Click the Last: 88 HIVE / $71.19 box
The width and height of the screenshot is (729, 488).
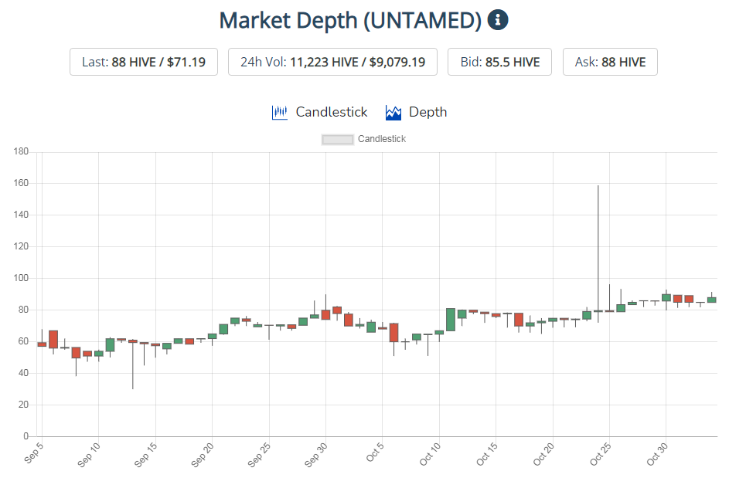[144, 62]
